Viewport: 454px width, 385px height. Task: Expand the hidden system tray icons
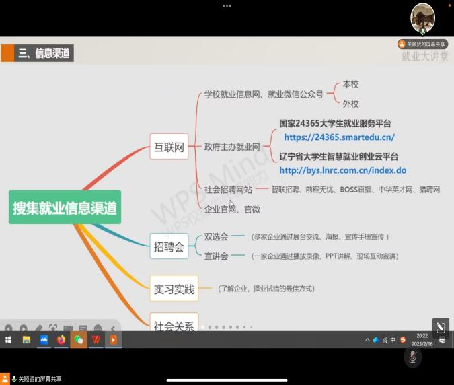[367, 340]
